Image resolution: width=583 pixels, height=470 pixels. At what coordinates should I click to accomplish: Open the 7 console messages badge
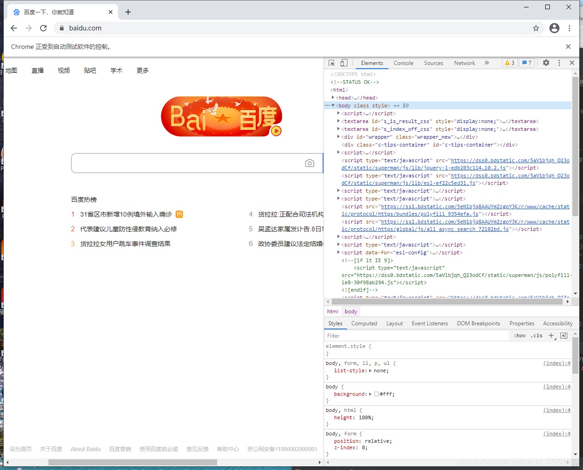(527, 63)
